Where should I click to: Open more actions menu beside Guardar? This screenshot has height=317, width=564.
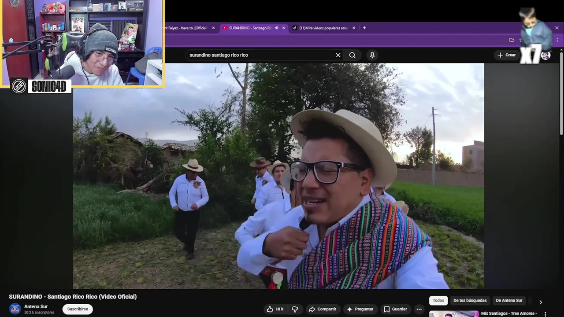coord(419,309)
